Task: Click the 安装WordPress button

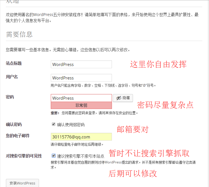Action: click(x=22, y=183)
